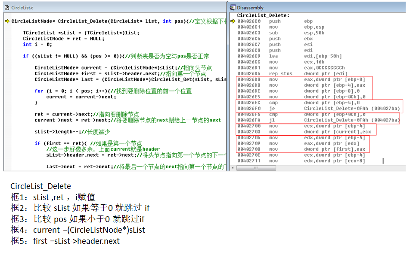Click the instruction at address 004026D8
This screenshot has width=413, height=258.
click(x=301, y=79)
